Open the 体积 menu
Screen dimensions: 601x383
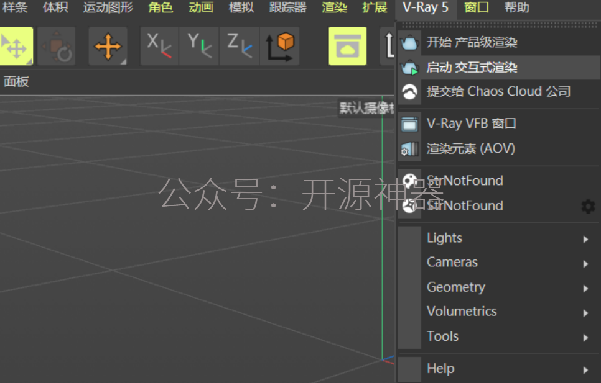[x=55, y=7]
